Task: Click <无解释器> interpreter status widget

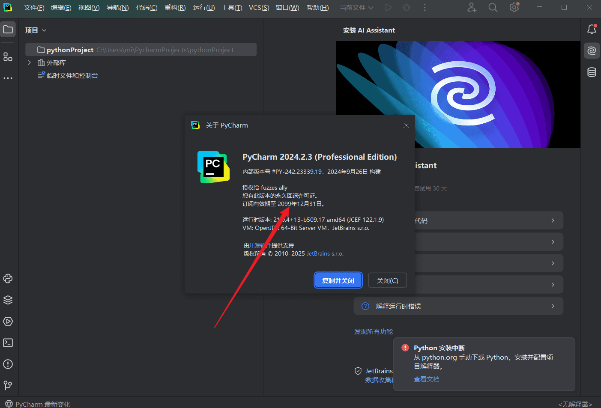Action: point(575,404)
